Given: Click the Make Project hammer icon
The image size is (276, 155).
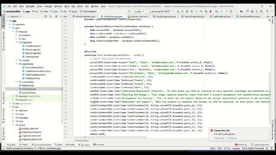Looking at the screenshot, I should [129, 11].
